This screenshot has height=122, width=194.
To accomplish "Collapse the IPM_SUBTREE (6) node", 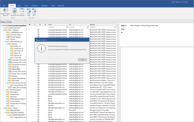I will coord(5,42).
